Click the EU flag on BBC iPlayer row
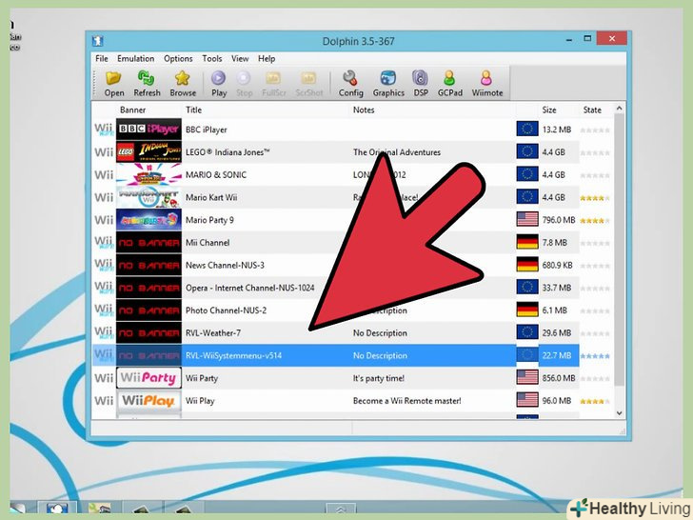The width and height of the screenshot is (693, 520). 527,129
